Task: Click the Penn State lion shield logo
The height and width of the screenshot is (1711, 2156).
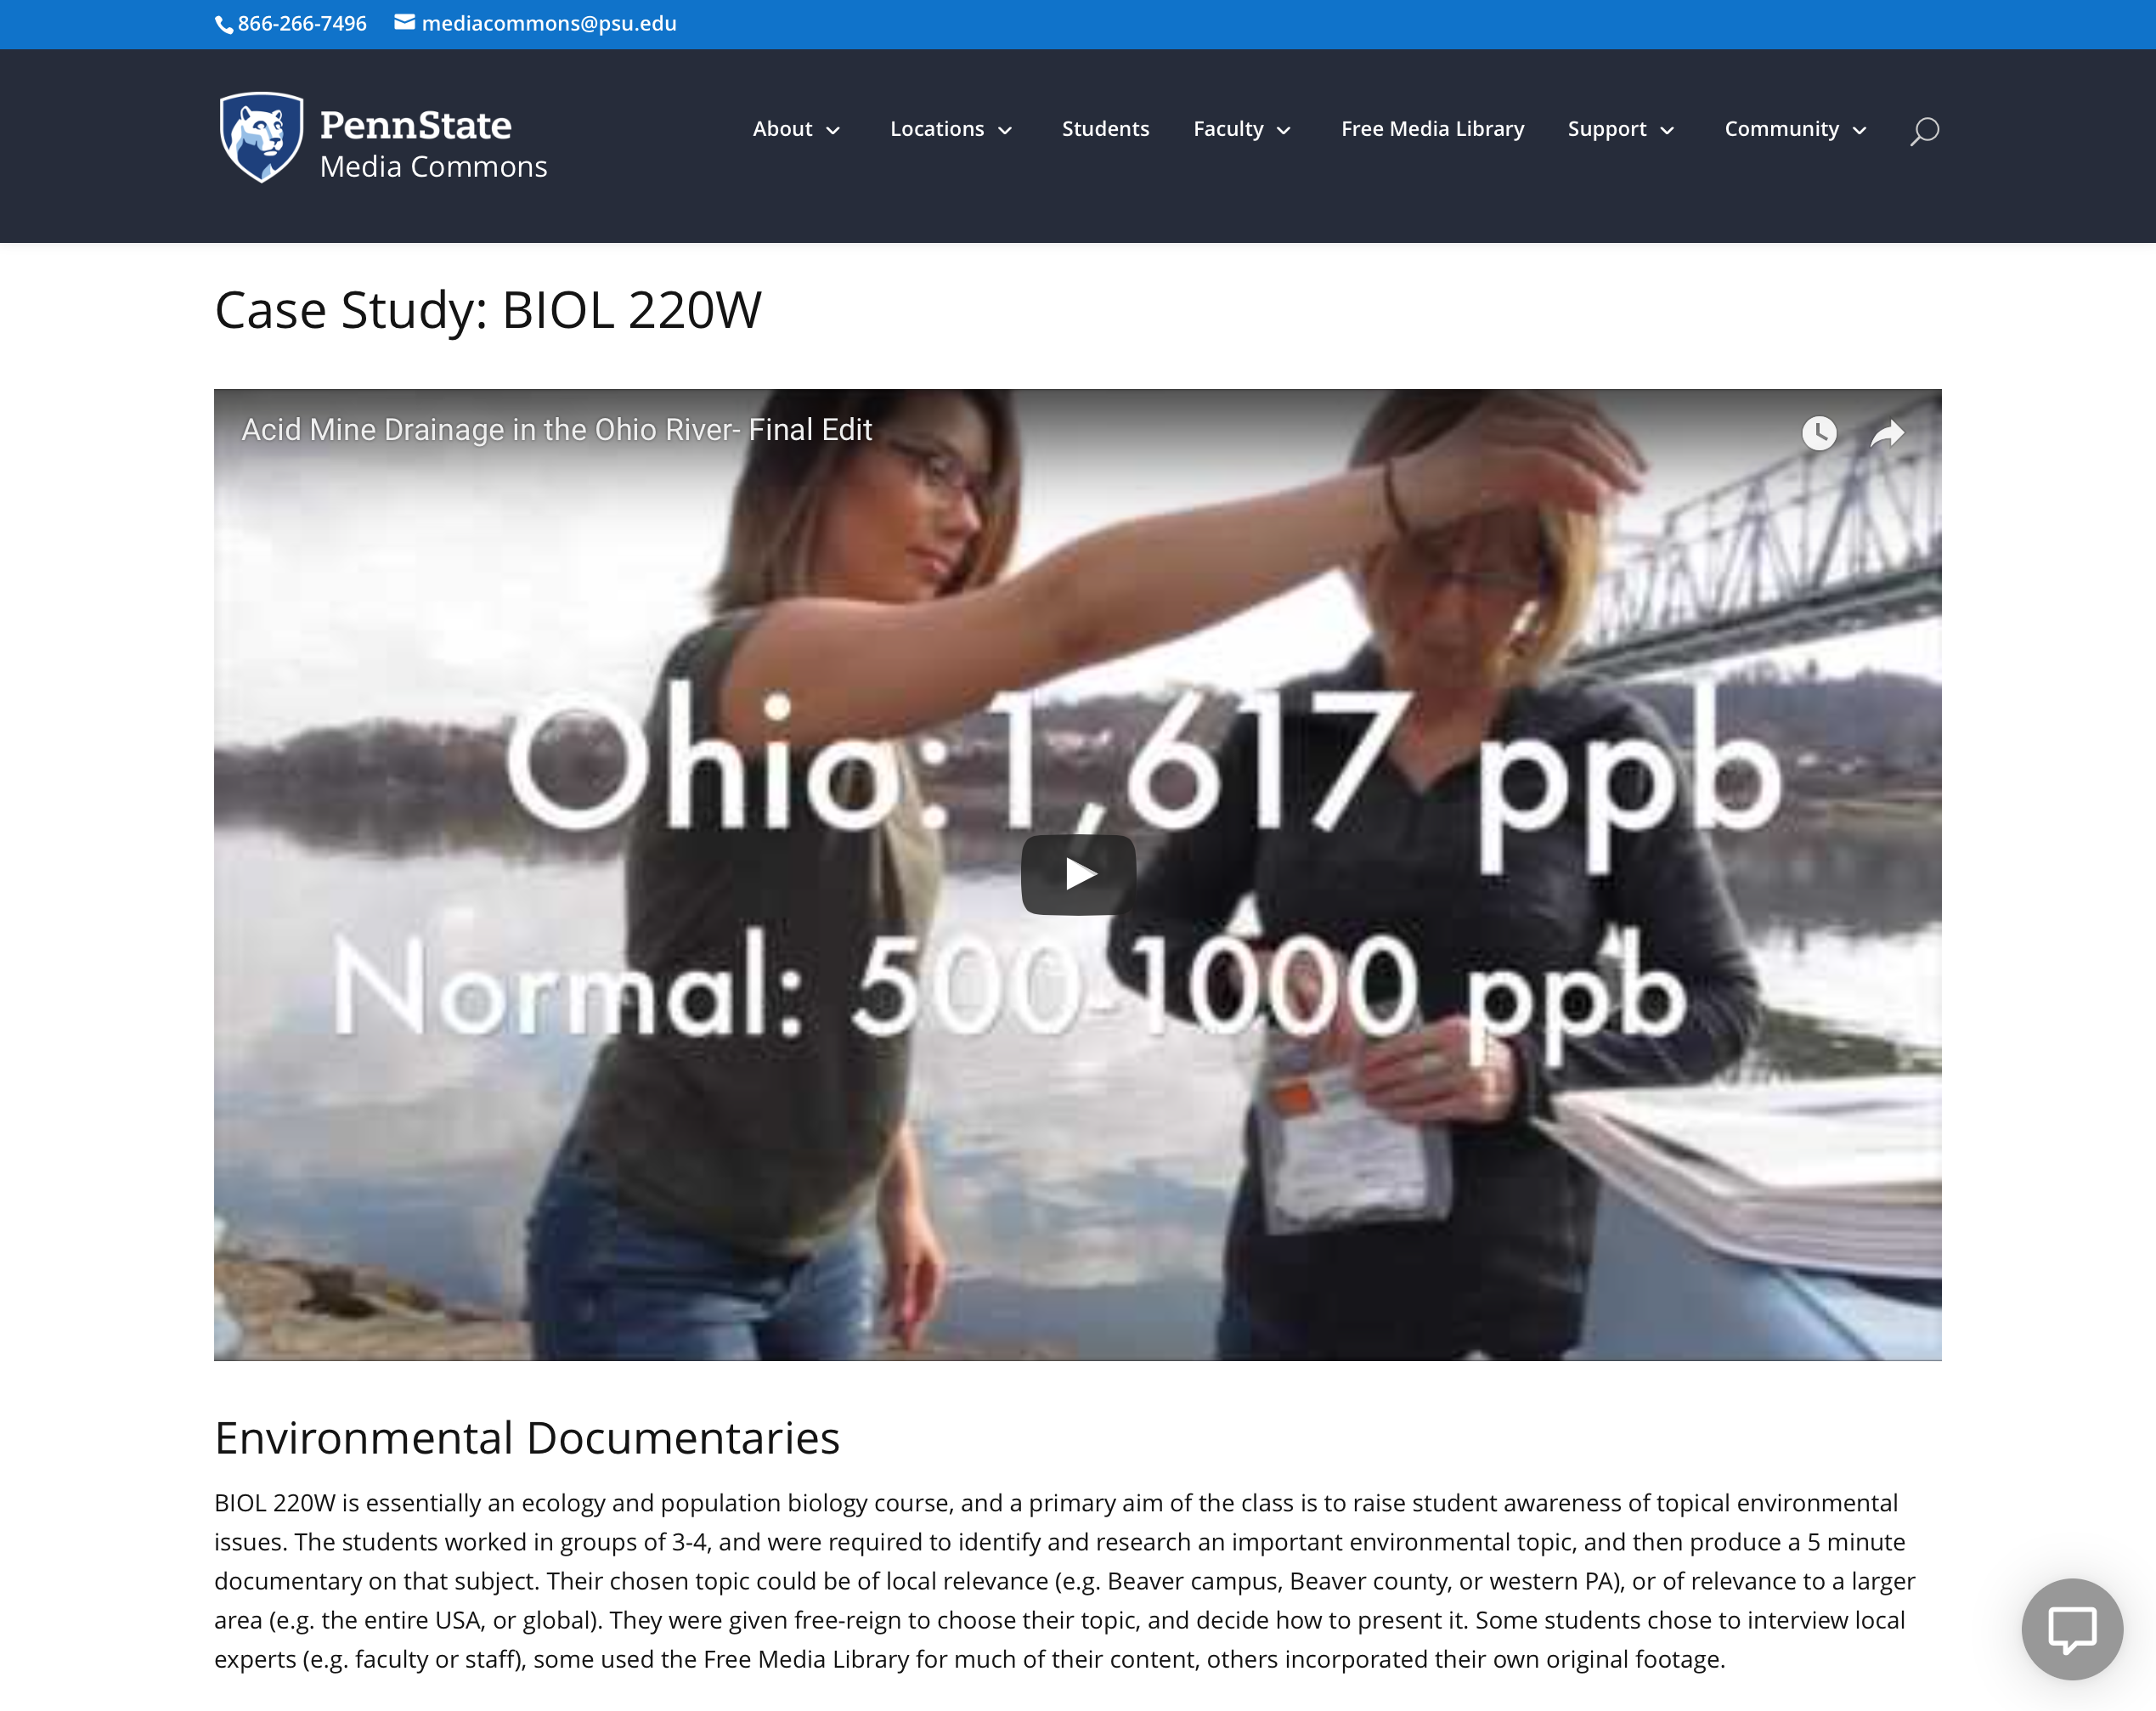Action: 261,137
